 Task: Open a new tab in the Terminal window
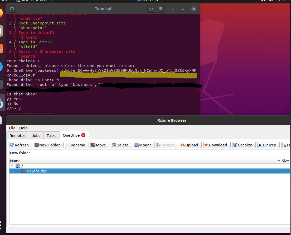(x=12, y=9)
